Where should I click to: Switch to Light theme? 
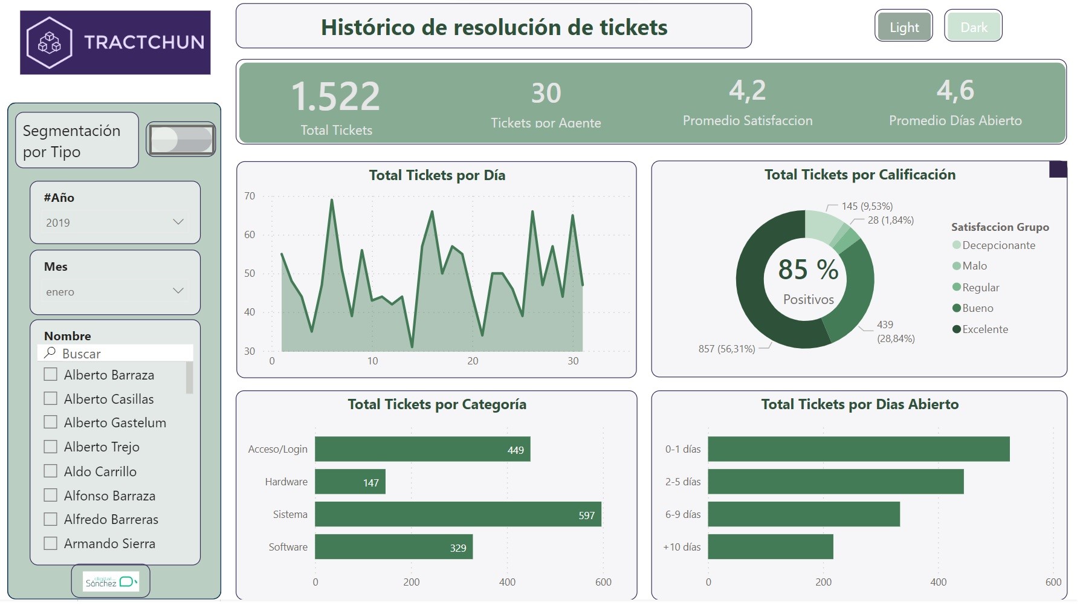coord(904,27)
